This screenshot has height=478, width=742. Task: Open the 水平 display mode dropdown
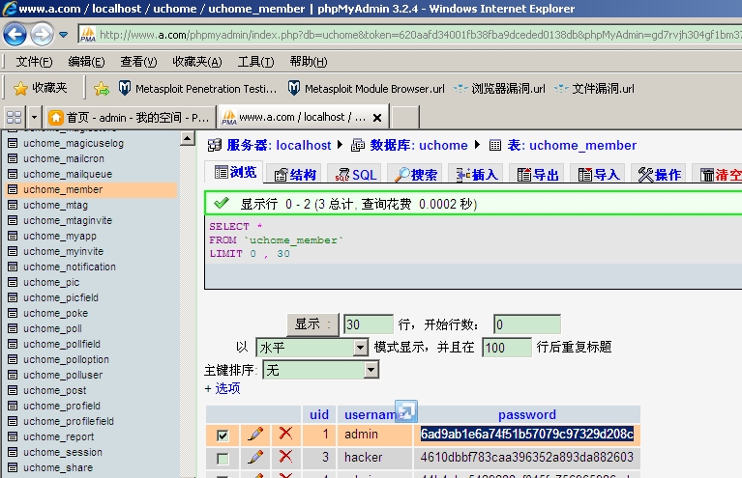click(x=312, y=348)
